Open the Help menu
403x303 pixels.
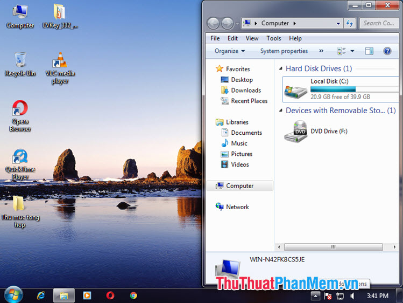tap(295, 38)
